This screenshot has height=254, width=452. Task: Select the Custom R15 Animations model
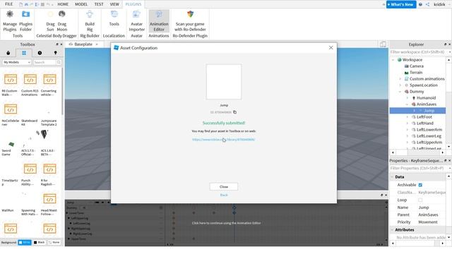(30, 85)
